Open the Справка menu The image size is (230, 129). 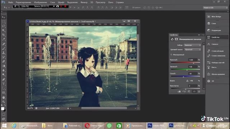point(120,3)
